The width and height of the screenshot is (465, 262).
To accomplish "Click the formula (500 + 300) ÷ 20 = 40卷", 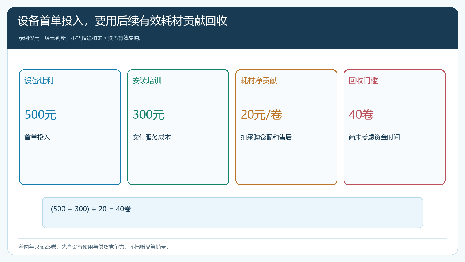I will [91, 209].
